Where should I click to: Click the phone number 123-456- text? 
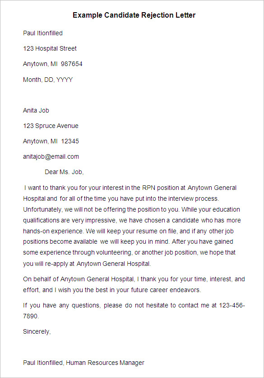[x=232, y=306]
